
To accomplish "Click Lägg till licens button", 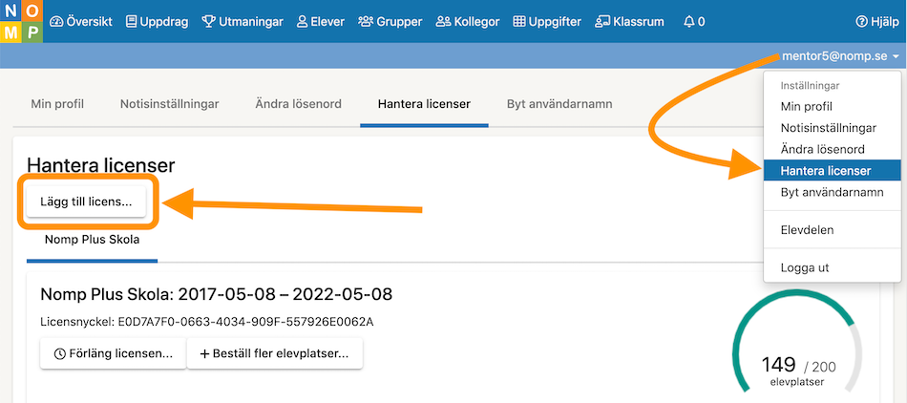I will [x=86, y=201].
